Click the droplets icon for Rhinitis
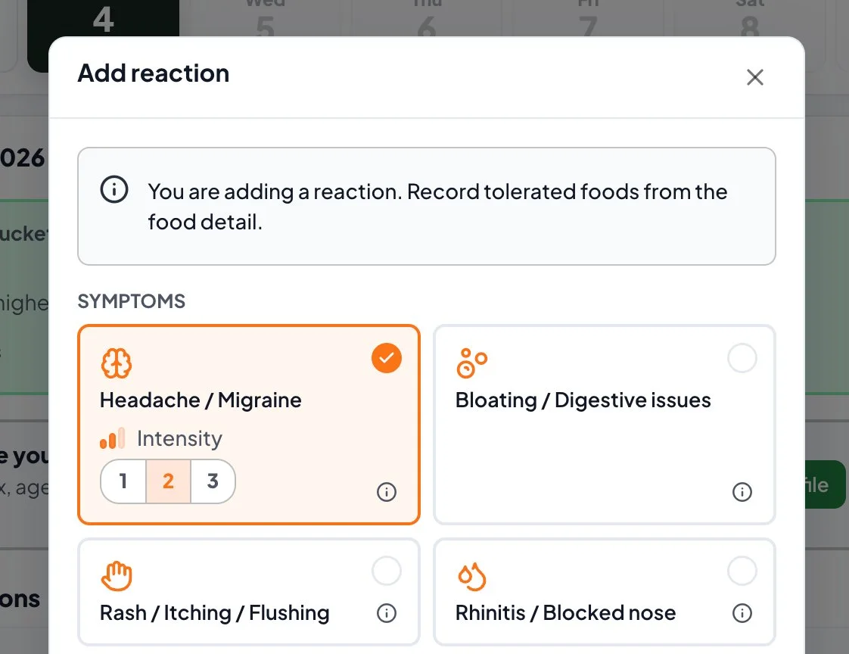 pyautogui.click(x=471, y=576)
